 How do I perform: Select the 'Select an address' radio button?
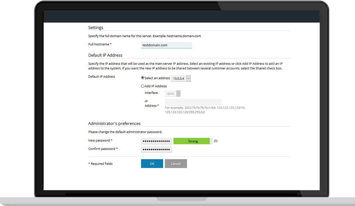point(143,78)
